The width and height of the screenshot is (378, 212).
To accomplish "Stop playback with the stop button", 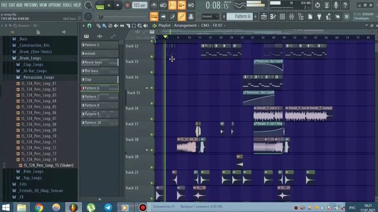I will click(x=118, y=5).
